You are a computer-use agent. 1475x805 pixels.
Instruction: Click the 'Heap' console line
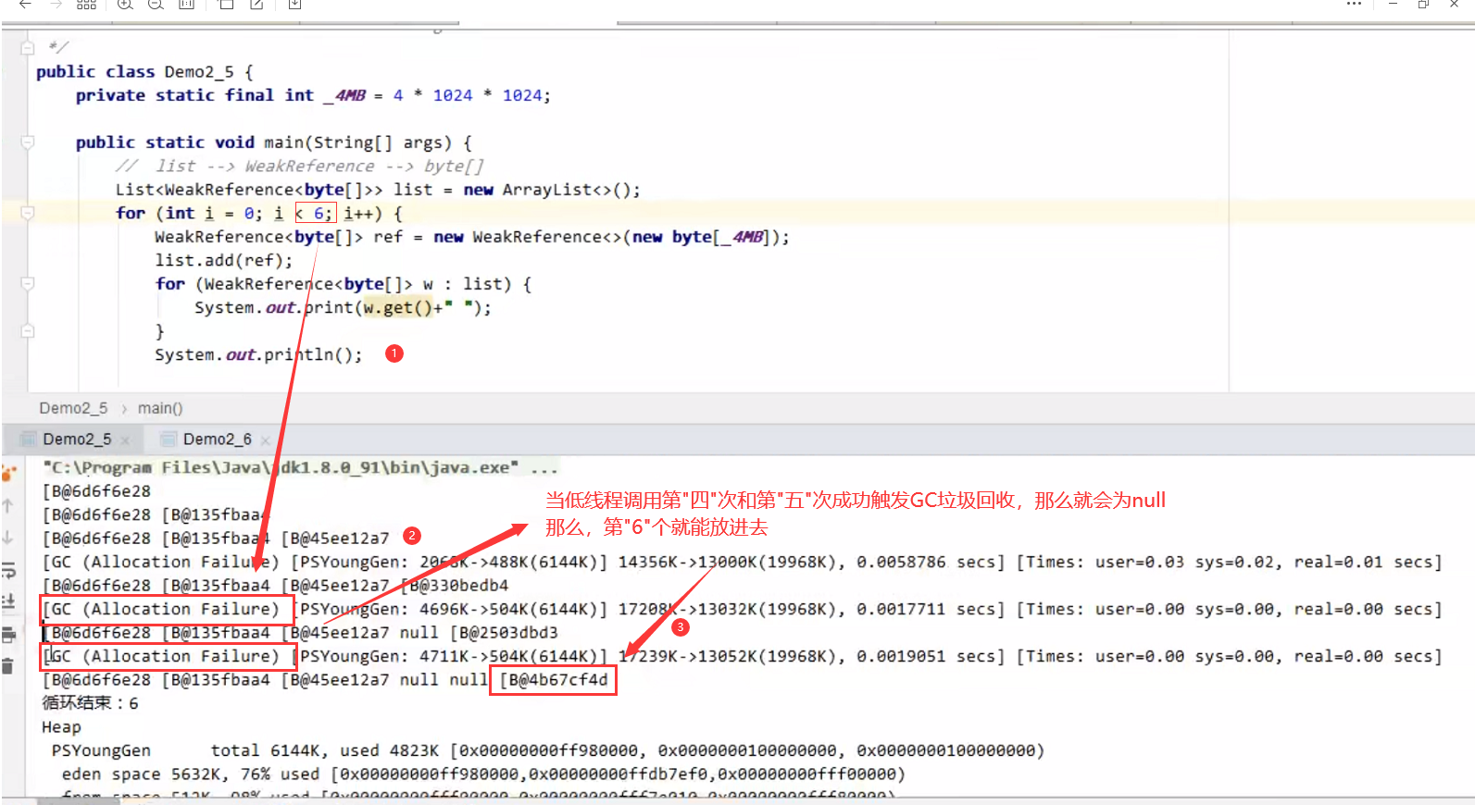coord(61,727)
